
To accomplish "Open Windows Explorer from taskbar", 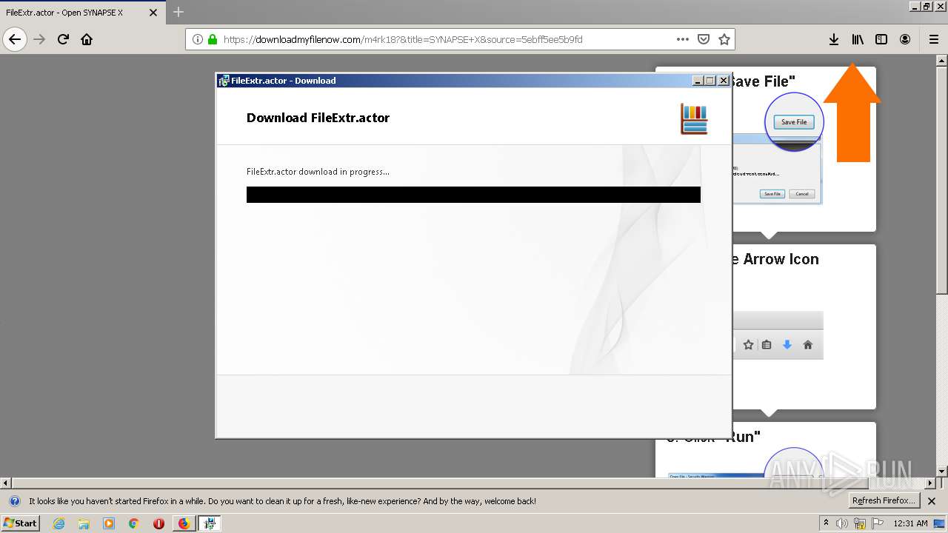I will click(84, 523).
